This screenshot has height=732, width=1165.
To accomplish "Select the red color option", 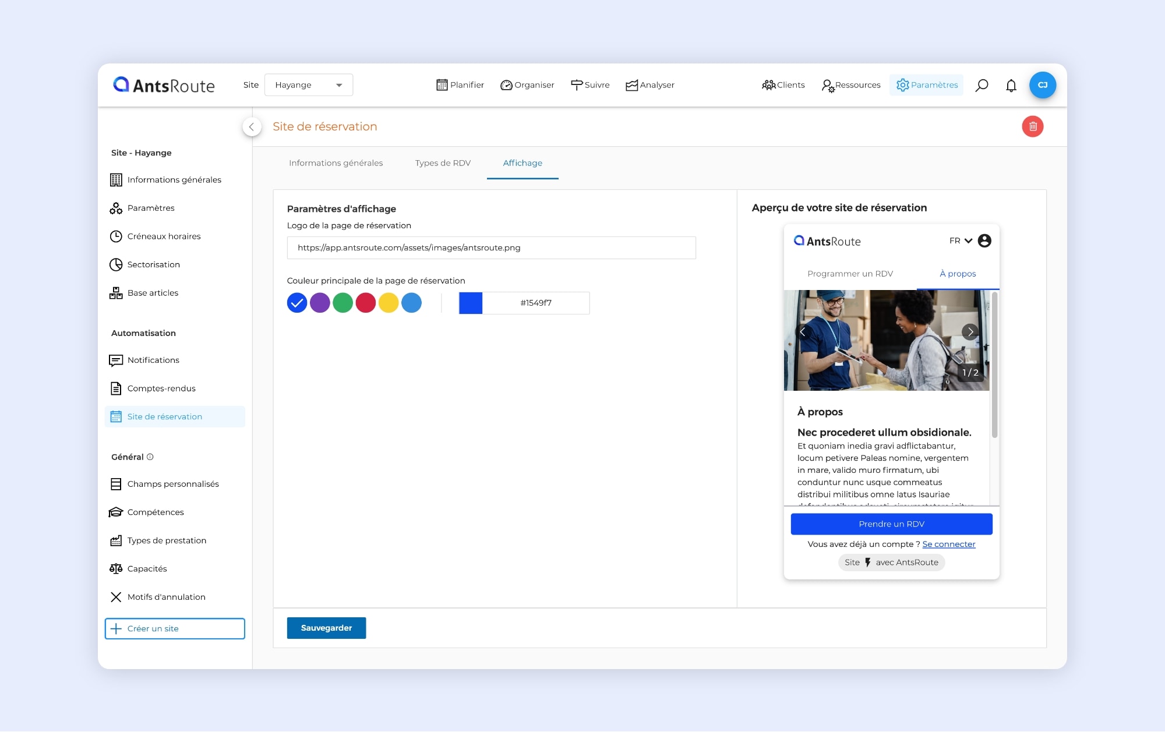I will click(x=365, y=303).
